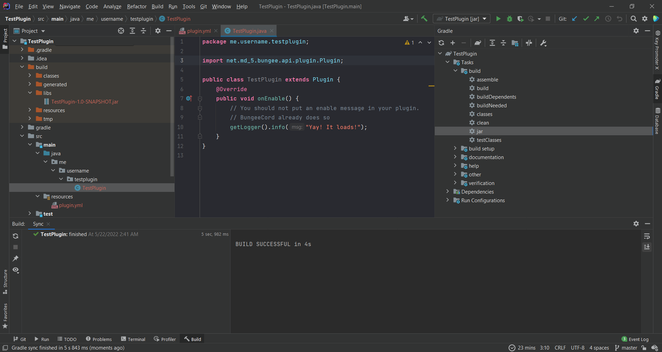Viewport: 662px width, 352px height.
Task: Push commits with the green Git arrow
Action: [x=596, y=19]
